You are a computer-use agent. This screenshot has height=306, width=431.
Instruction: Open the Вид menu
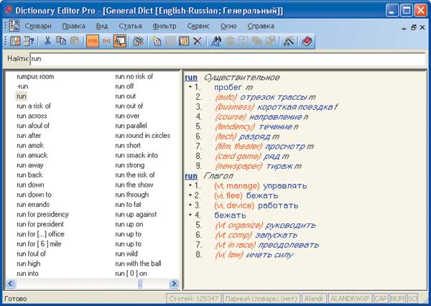[102, 26]
